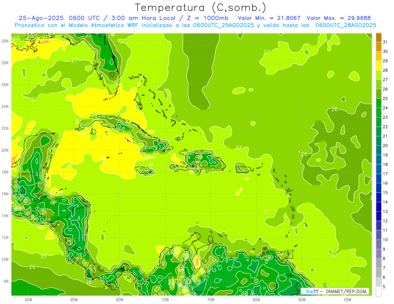Viewport: 394px width, 304px height.
Task: Click the "24" label on the color scale
Action: click(x=385, y=108)
